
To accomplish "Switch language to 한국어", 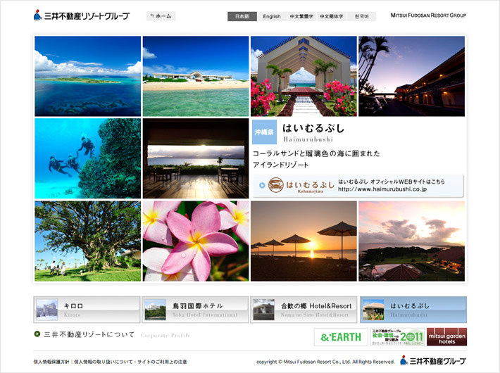I will [361, 16].
